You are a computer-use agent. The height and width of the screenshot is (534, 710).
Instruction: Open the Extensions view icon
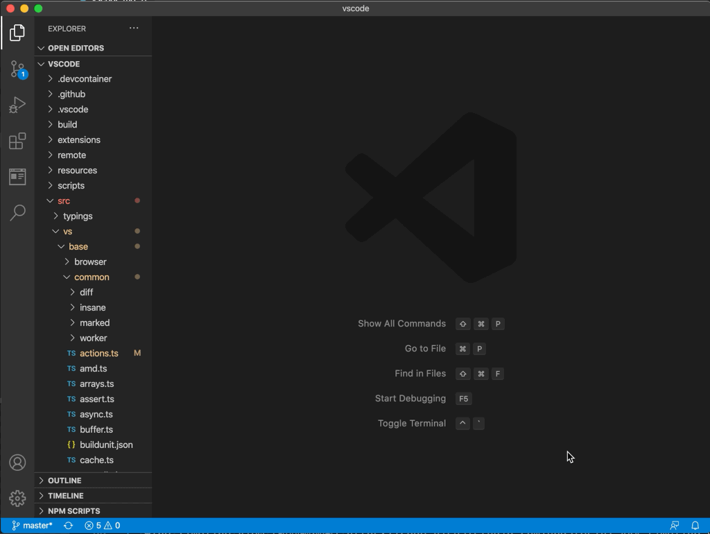click(x=17, y=141)
